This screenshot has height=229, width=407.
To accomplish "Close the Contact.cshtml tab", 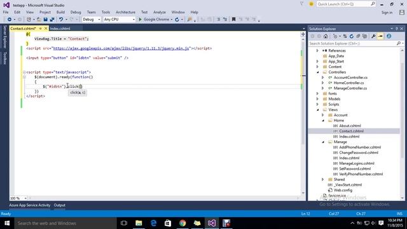I will point(46,29).
